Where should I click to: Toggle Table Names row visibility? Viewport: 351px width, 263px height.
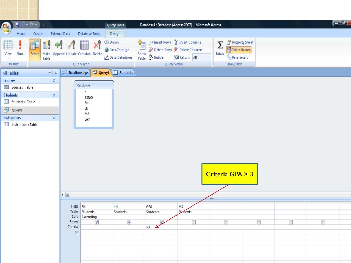point(239,50)
